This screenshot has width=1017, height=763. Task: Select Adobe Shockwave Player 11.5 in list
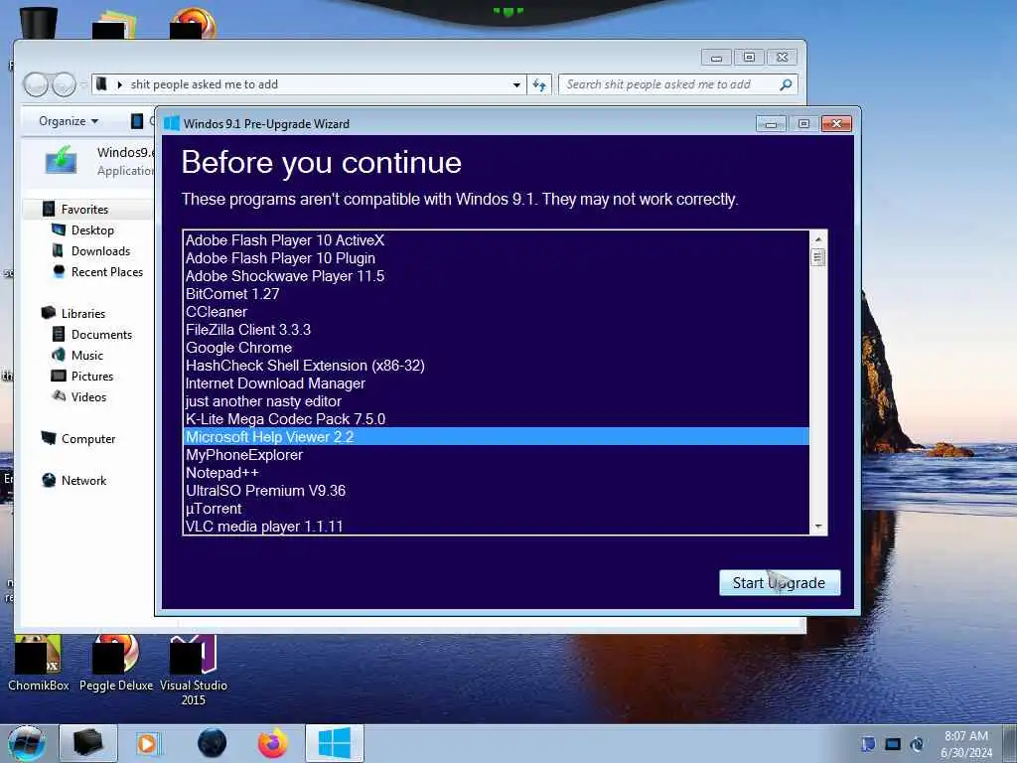point(497,276)
